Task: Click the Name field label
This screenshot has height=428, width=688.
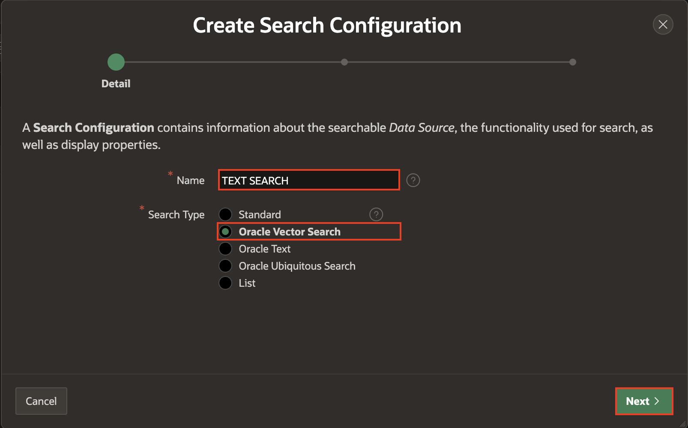Action: point(191,181)
